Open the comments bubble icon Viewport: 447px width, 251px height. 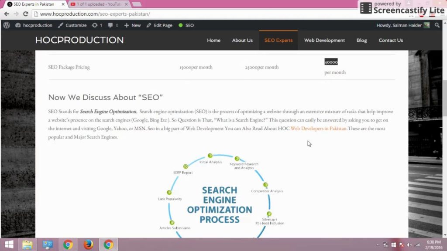pyautogui.click(x=113, y=25)
